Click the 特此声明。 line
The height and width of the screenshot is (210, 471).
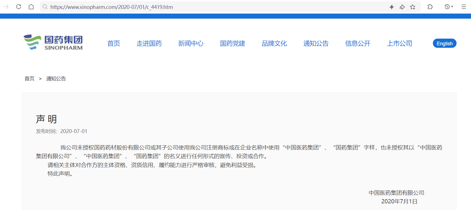tap(60, 174)
